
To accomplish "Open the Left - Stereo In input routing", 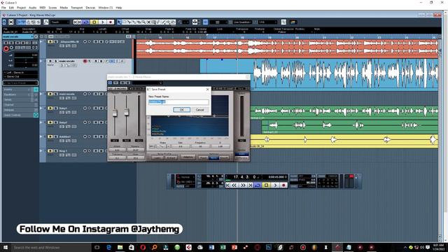I will click(20, 73).
